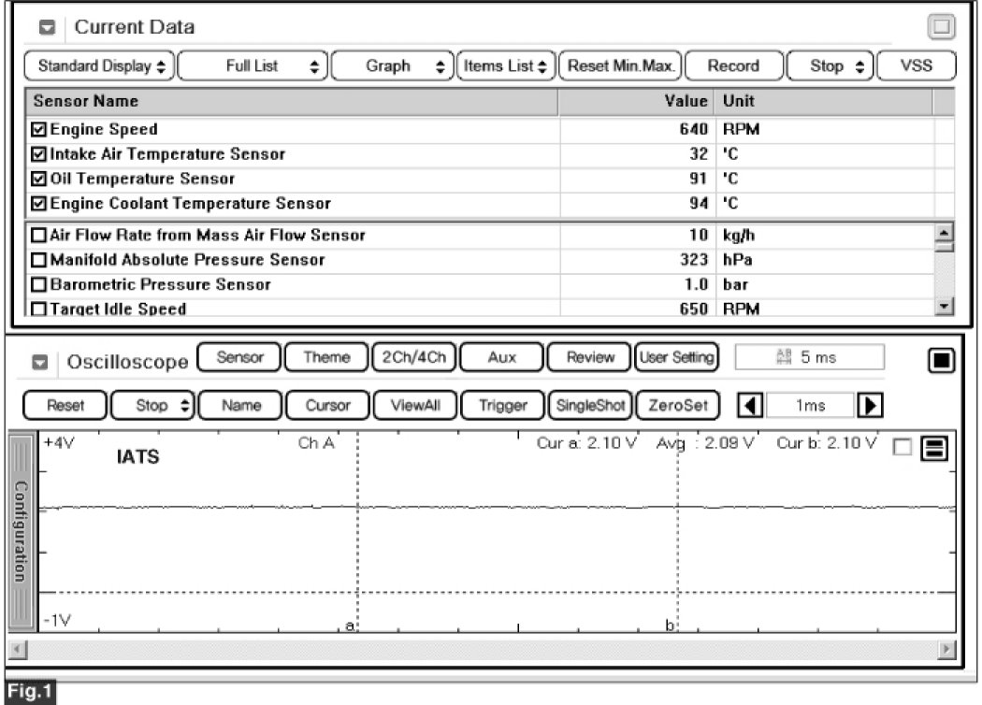Image resolution: width=982 pixels, height=705 pixels.
Task: Uncheck Intake Air Temperature Sensor checkbox
Action: tap(39, 154)
